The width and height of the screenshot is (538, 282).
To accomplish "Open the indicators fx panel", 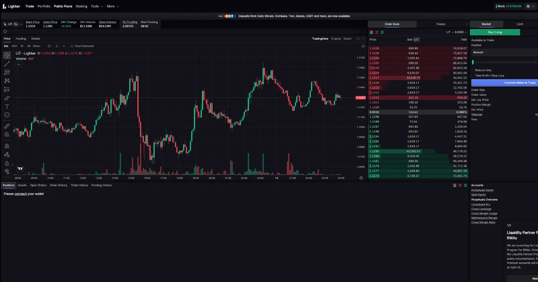I will (x=57, y=46).
